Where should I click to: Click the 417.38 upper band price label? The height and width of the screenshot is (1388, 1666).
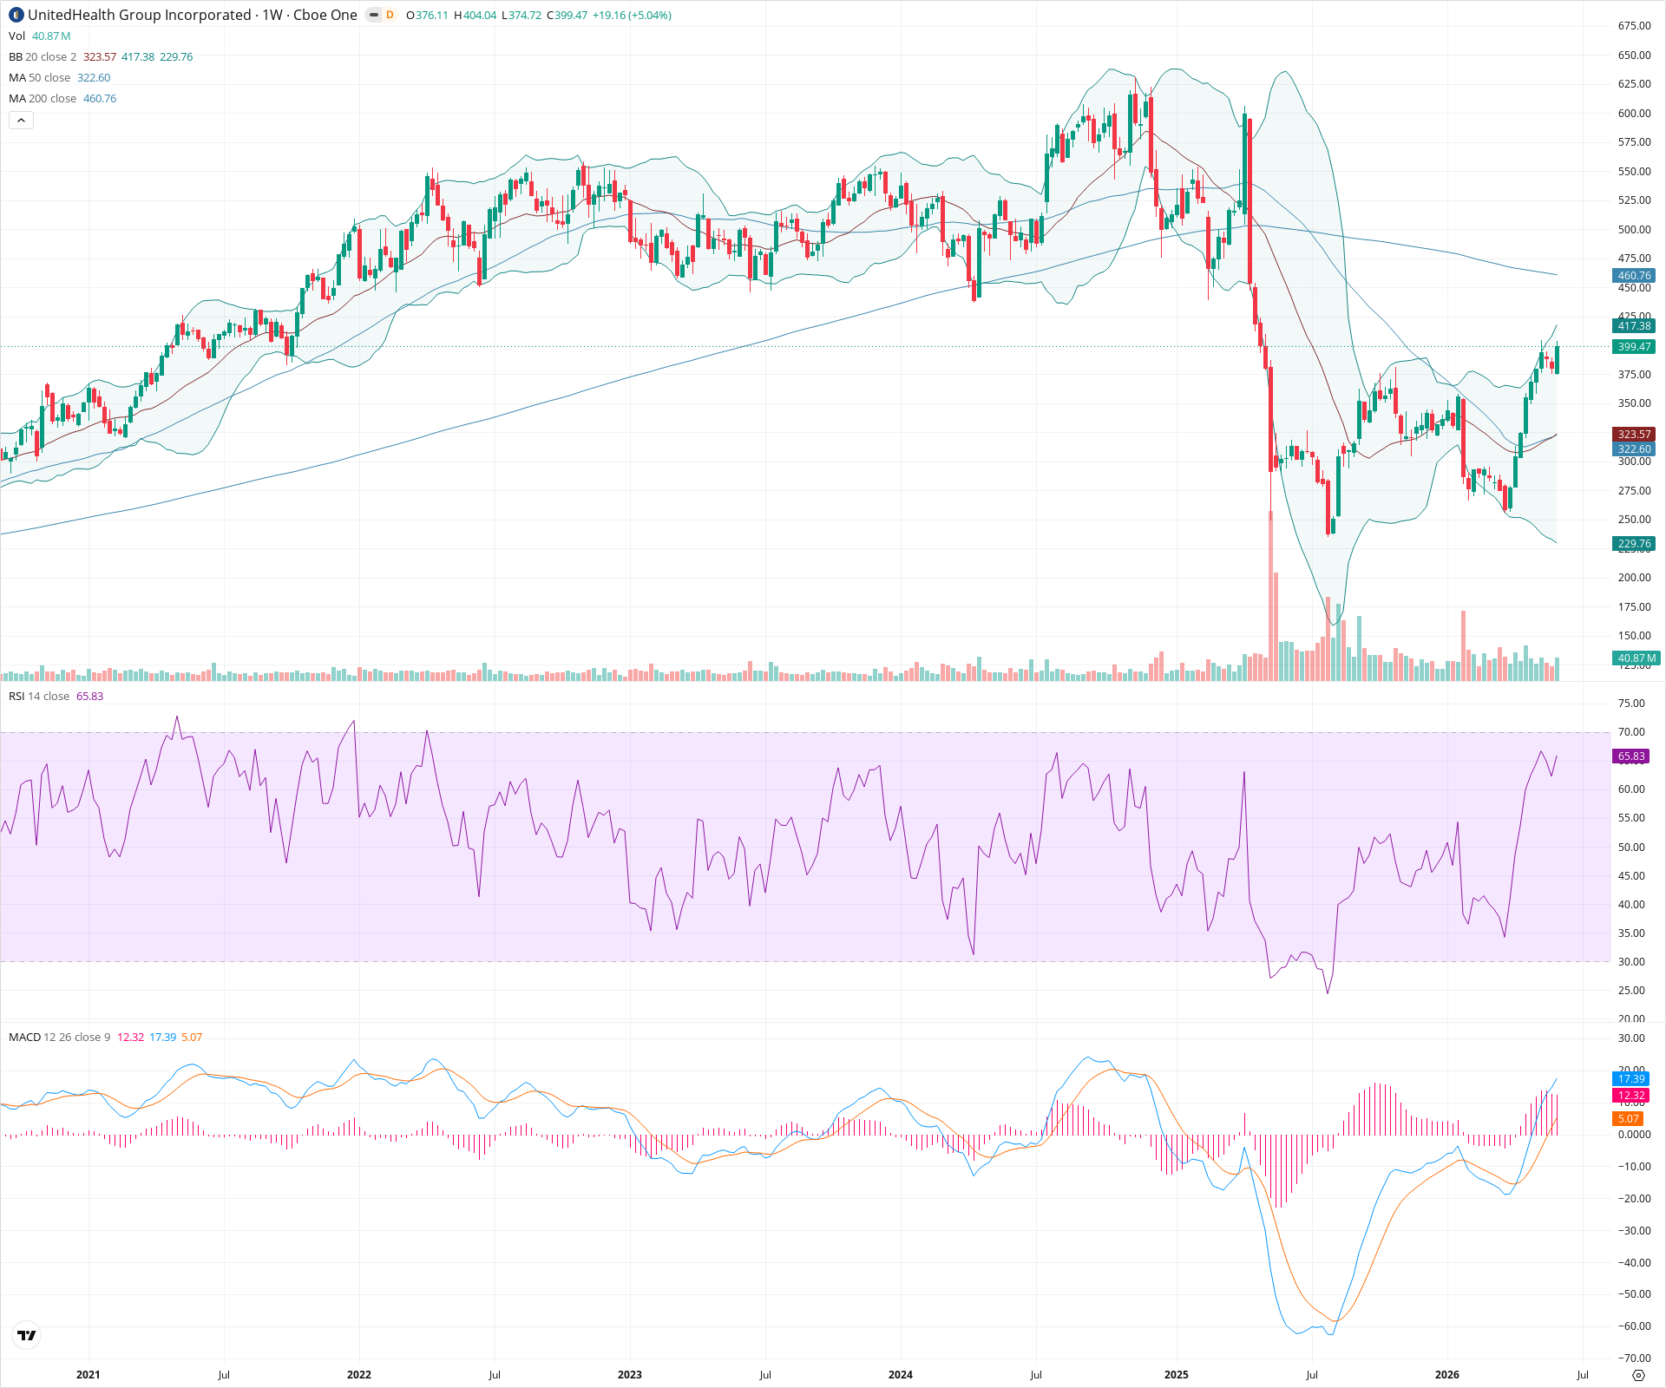point(1634,326)
